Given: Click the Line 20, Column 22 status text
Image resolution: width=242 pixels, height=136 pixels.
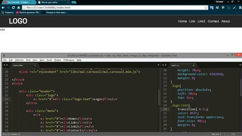Looking at the screenshot, I should 12,134.
